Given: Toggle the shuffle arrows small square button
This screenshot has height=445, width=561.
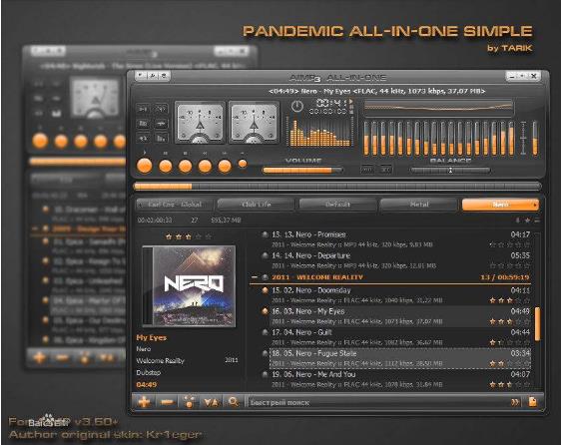Looking at the screenshot, I should tap(143, 138).
